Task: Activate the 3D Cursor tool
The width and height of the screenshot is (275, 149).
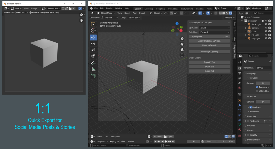Action: tap(93, 31)
